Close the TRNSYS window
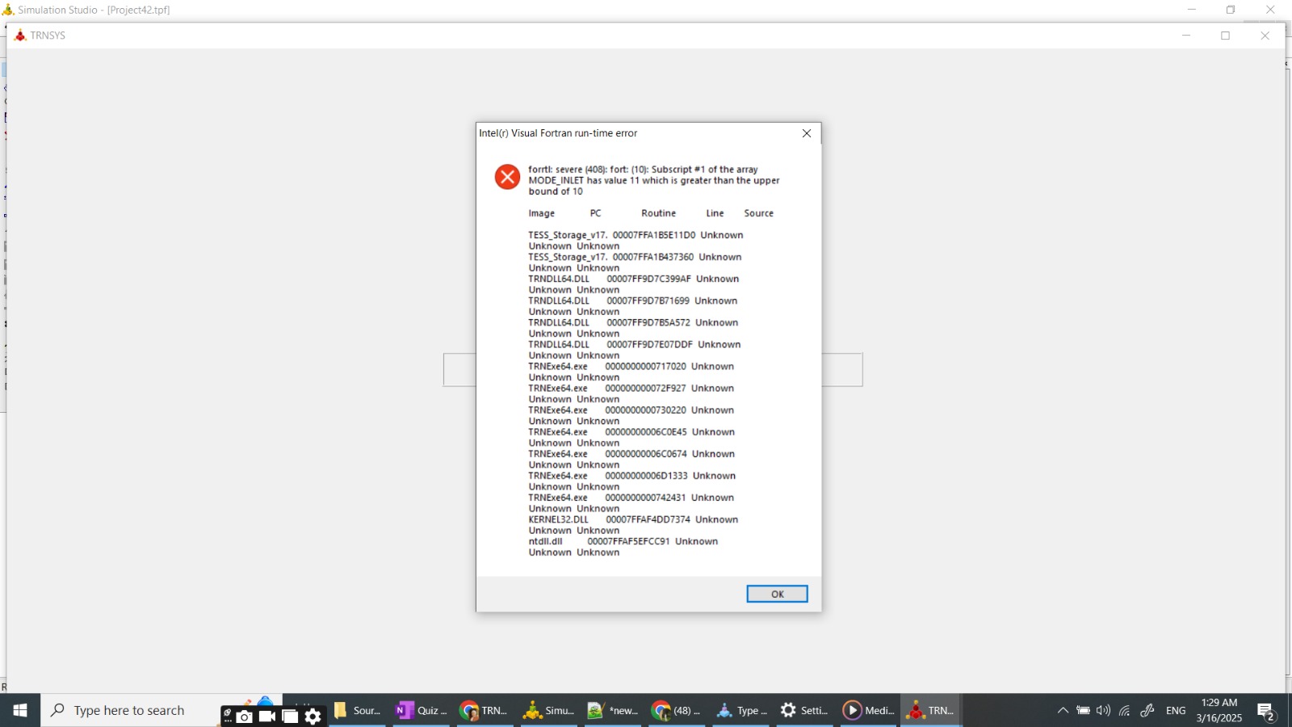The image size is (1292, 727). tap(1265, 36)
